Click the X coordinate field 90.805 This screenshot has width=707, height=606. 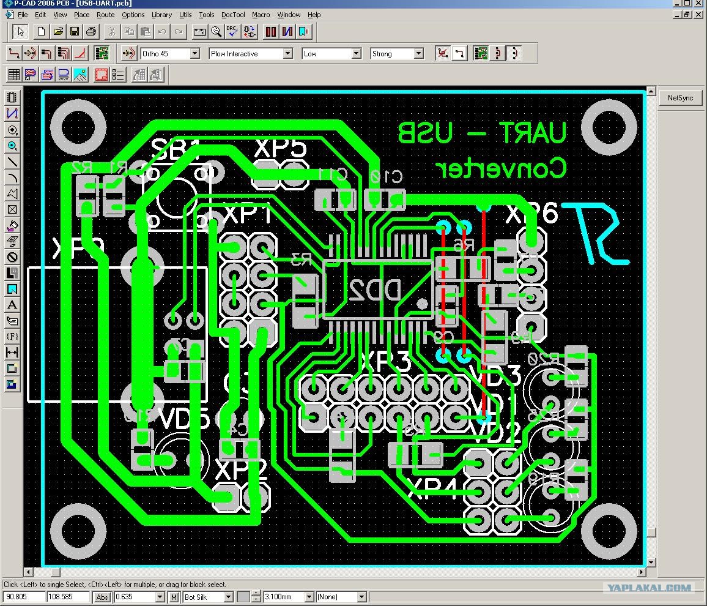(x=24, y=597)
